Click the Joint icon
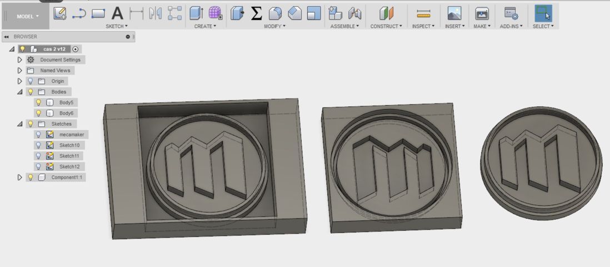 pyautogui.click(x=355, y=14)
